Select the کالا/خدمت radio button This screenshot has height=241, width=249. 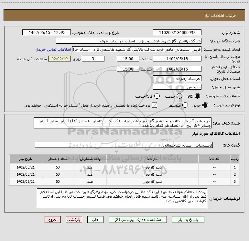click(x=157, y=96)
